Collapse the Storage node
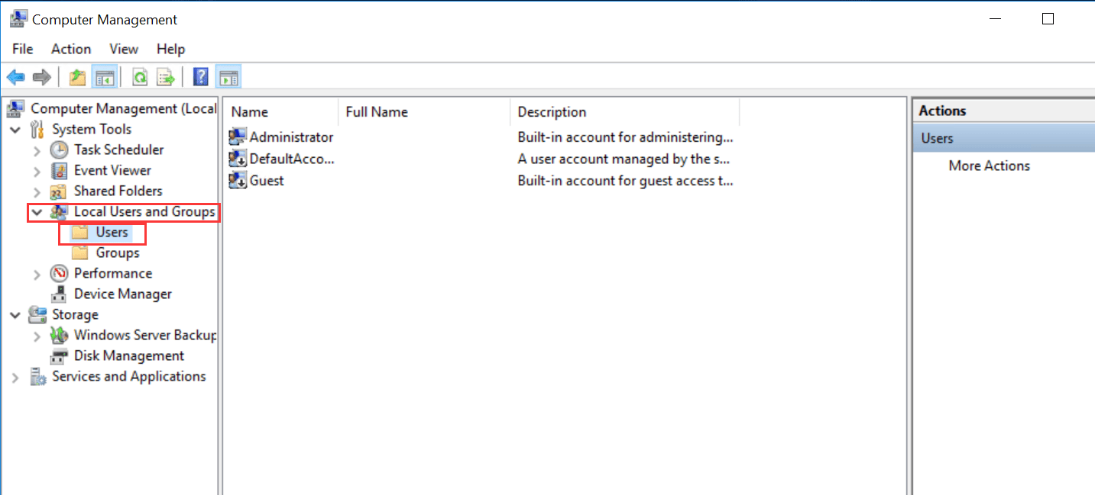This screenshot has width=1095, height=495. (15, 314)
